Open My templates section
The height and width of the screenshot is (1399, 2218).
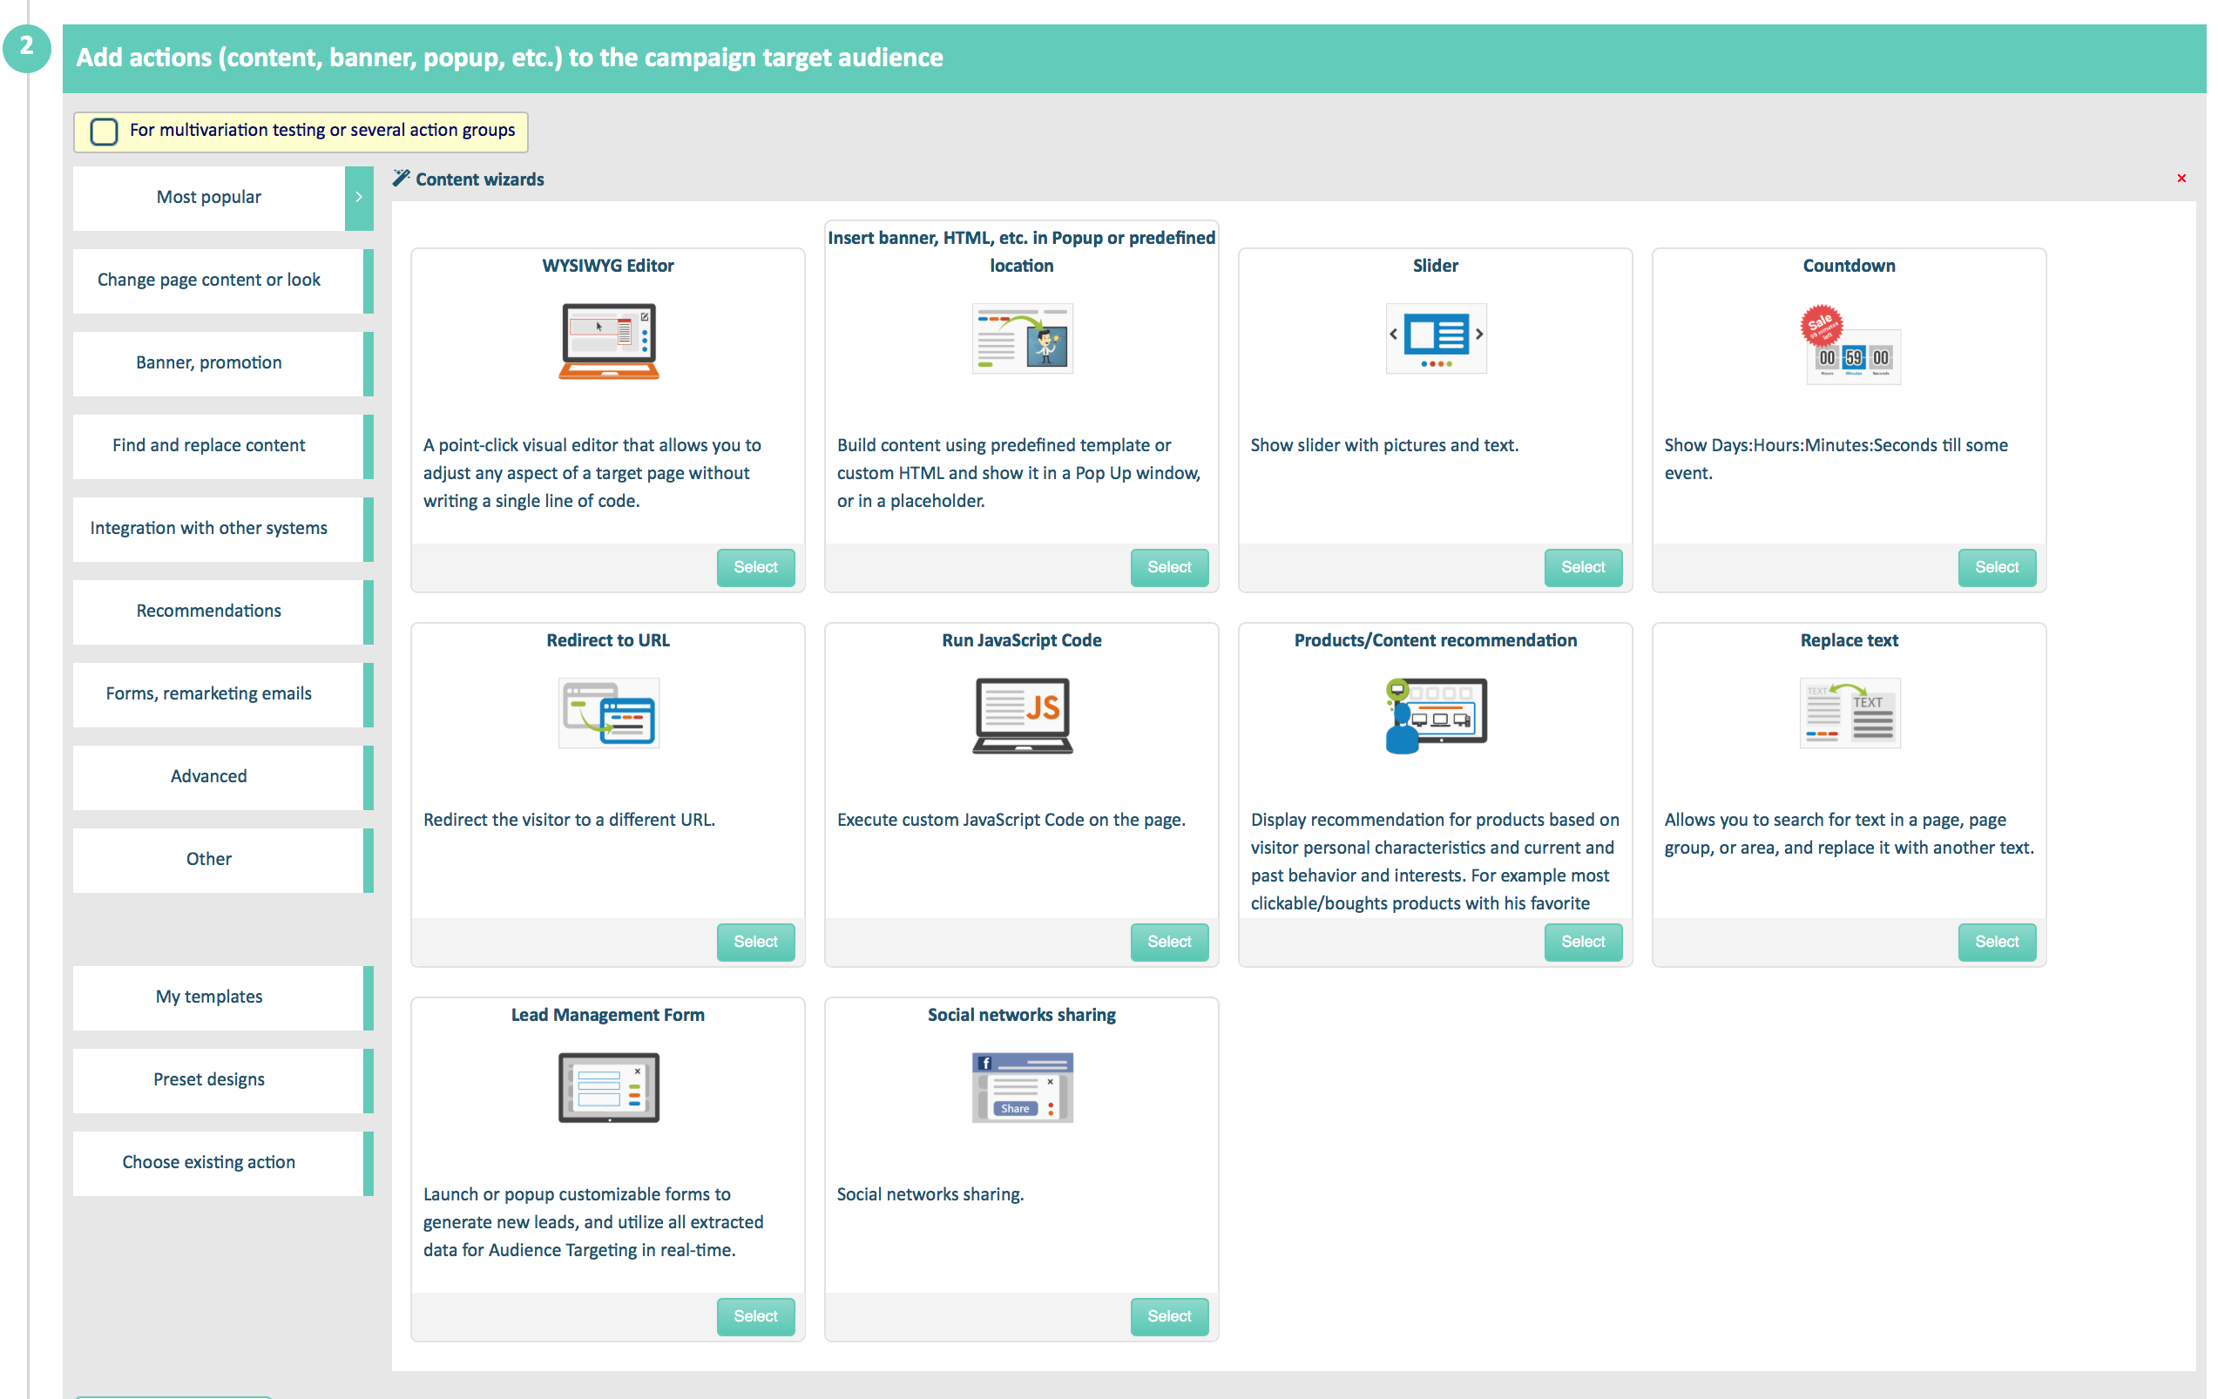click(x=209, y=997)
